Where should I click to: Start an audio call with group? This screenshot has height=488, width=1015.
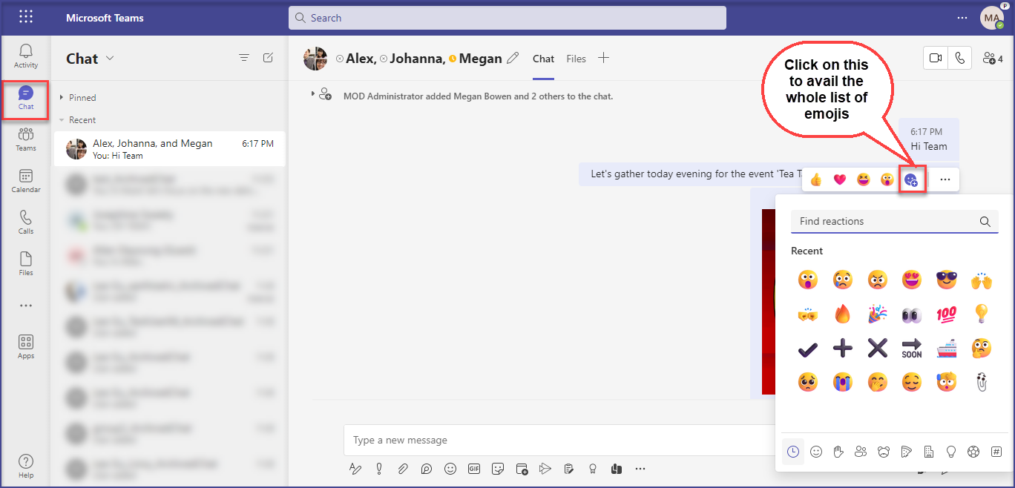(x=960, y=58)
